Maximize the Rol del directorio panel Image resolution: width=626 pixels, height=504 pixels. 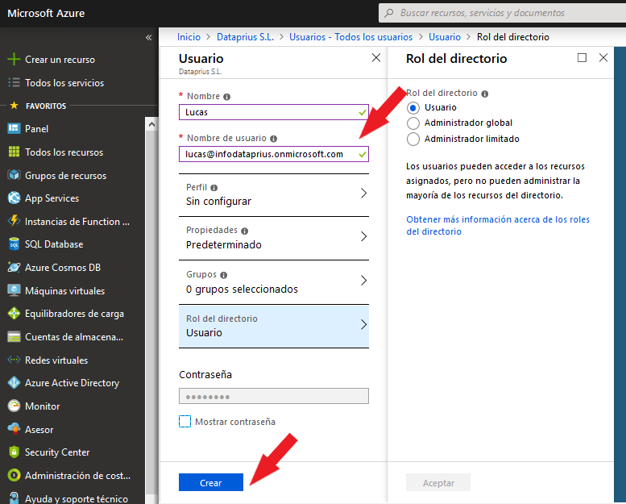coord(582,58)
